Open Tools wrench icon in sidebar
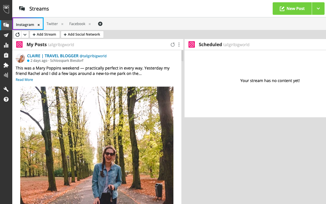Image resolution: width=326 pixels, height=204 pixels. click(x=6, y=89)
